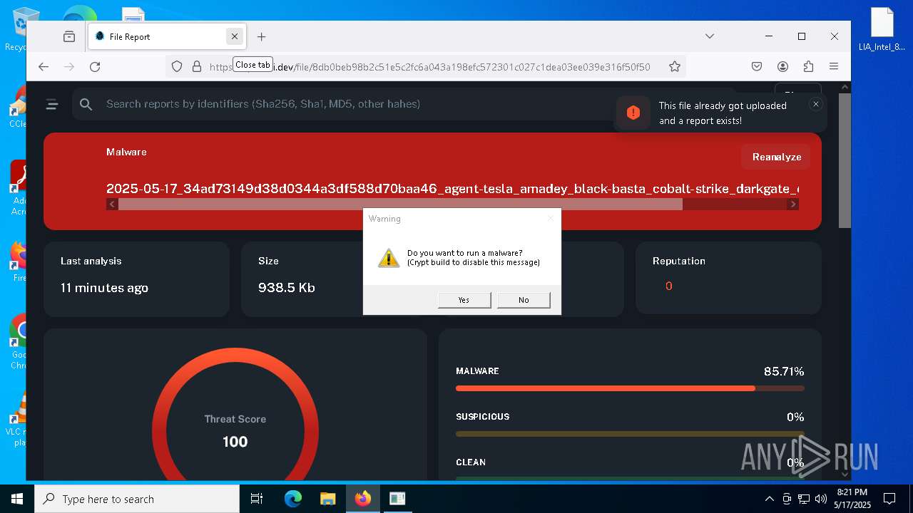
Task: Go back in Firefox
Action: click(44, 66)
